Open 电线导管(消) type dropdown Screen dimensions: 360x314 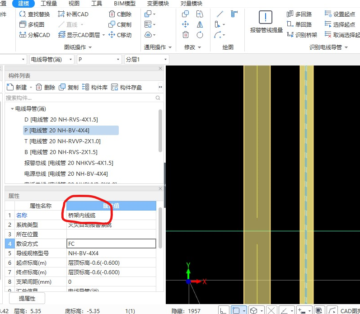51,60
